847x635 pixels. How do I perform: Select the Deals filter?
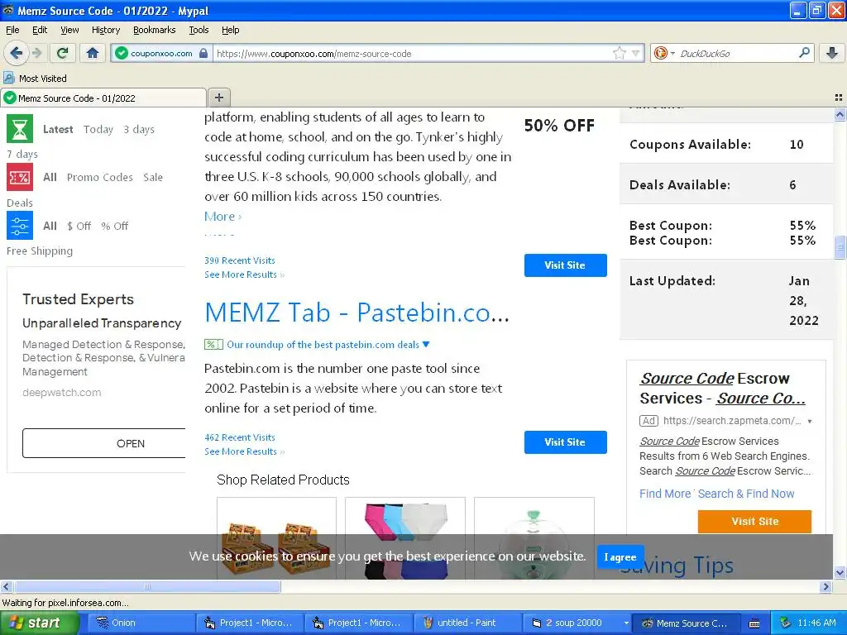(20, 203)
